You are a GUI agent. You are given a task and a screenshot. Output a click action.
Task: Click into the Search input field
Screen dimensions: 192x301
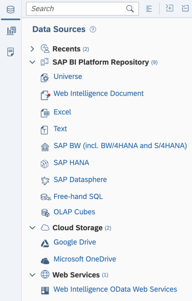(82, 9)
